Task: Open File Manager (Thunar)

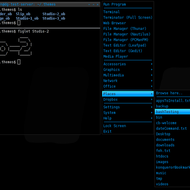Action: (x=128, y=28)
